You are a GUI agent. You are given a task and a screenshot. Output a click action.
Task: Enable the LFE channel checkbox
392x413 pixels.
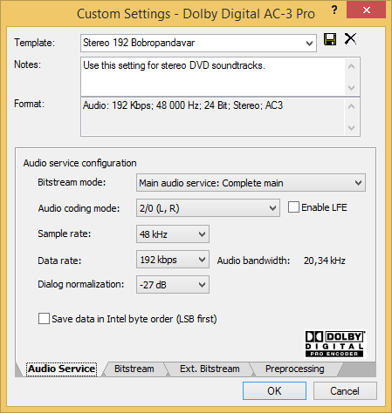click(x=293, y=207)
